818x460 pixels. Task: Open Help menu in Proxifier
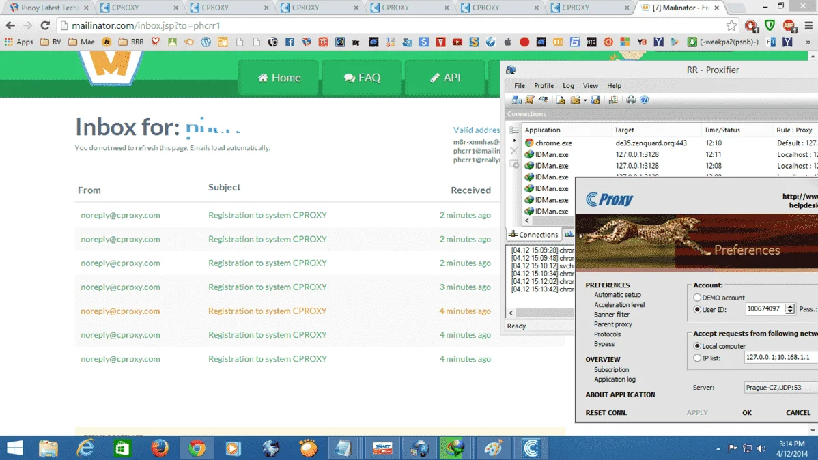(614, 85)
